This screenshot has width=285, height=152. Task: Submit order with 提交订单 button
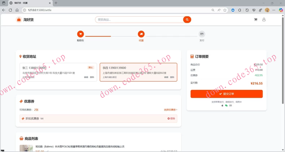(x=227, y=94)
